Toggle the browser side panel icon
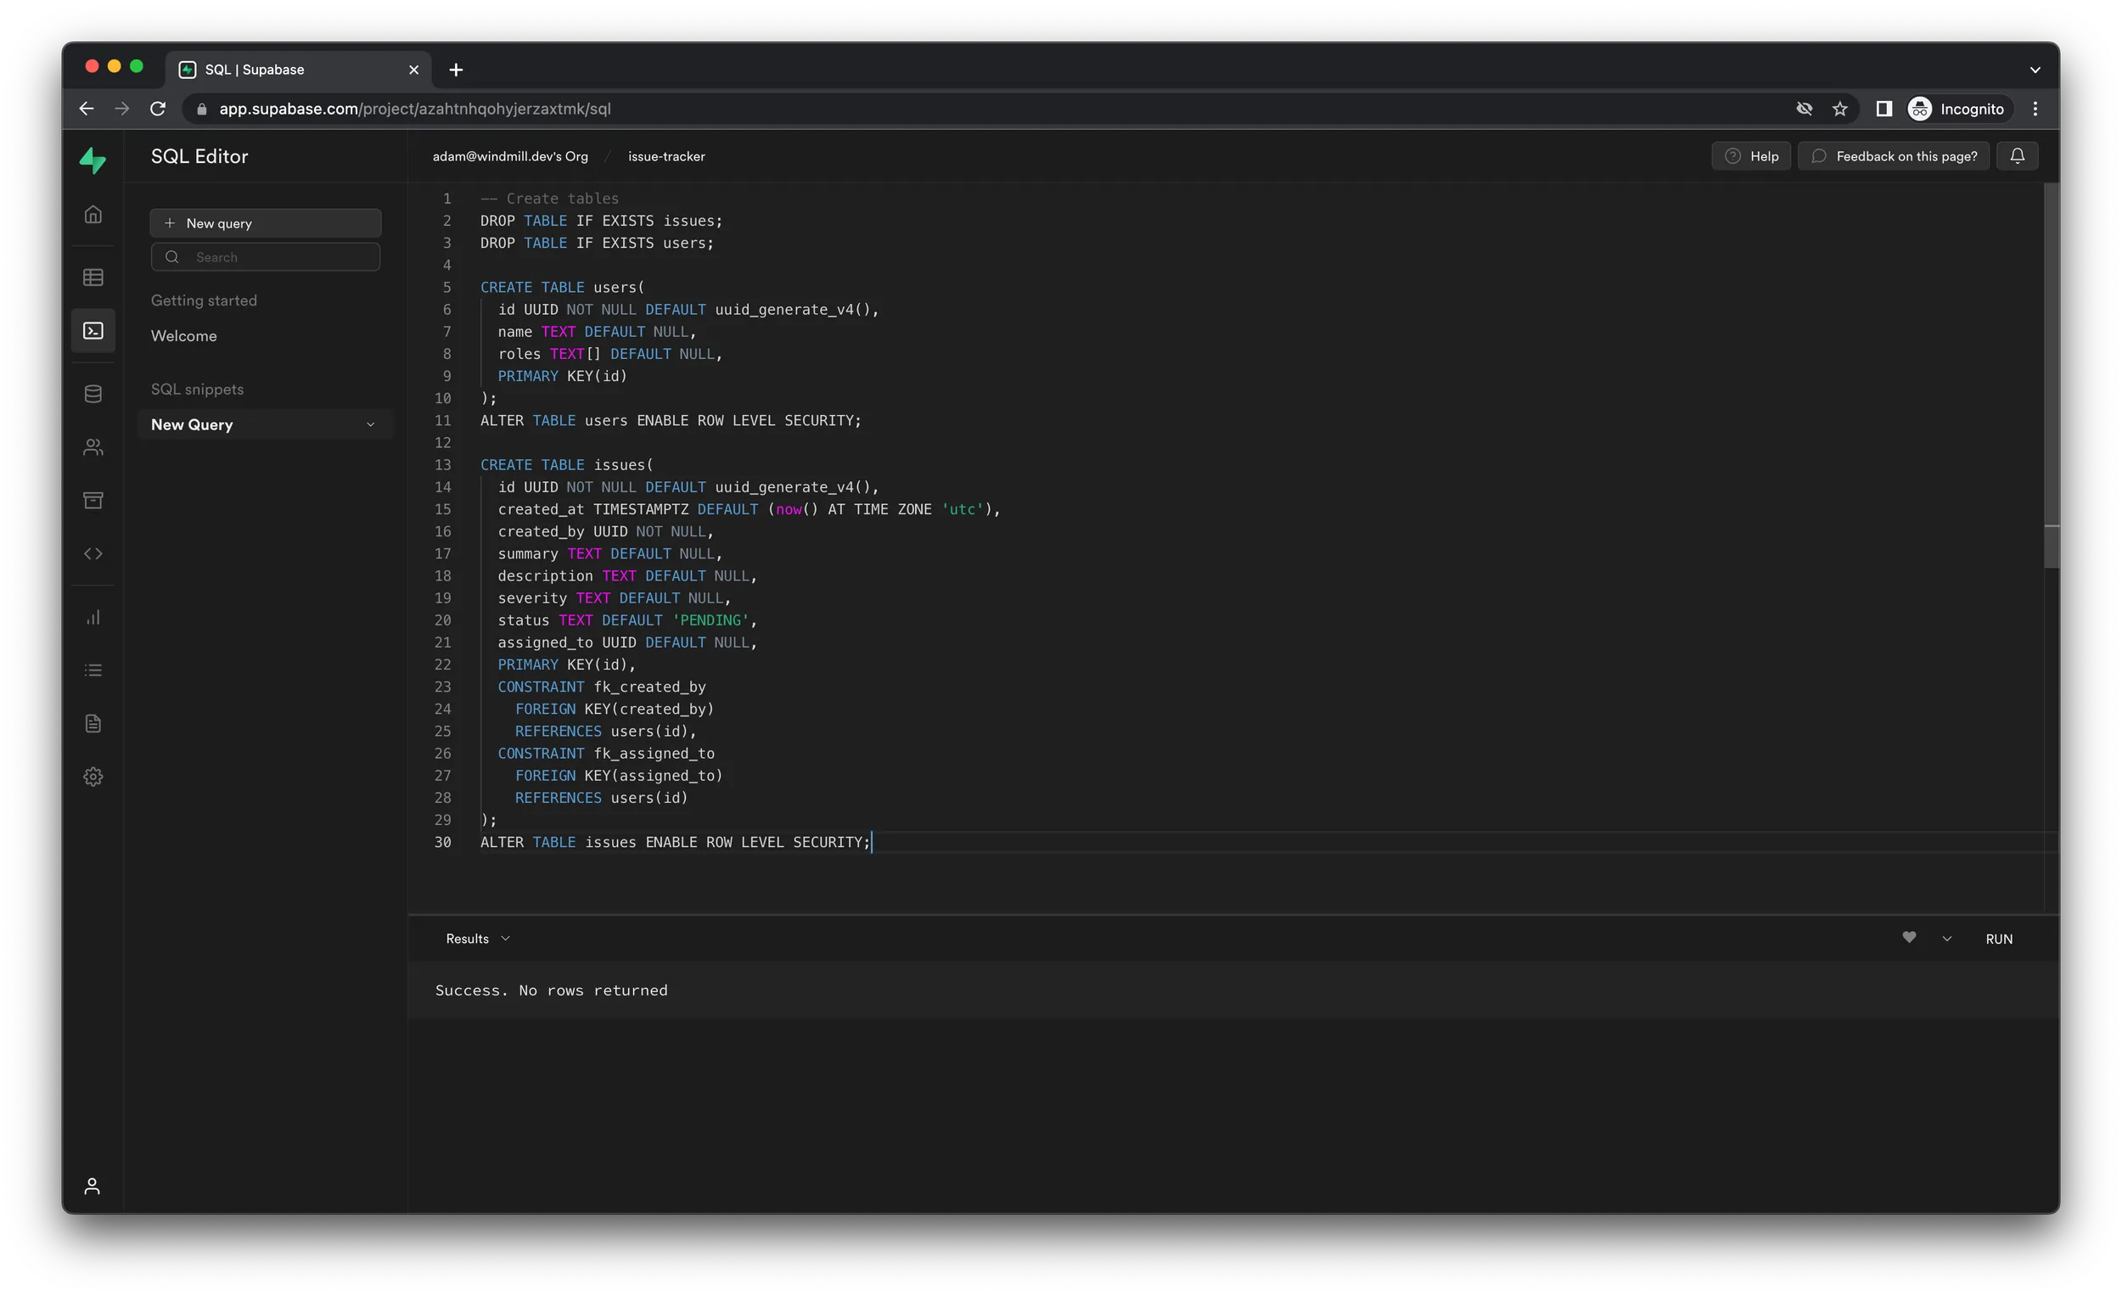The image size is (2122, 1296). (x=1883, y=109)
